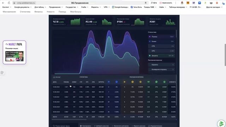Sort table by 'Затраты' column header
The width and height of the screenshot is (226, 127).
[101, 82]
